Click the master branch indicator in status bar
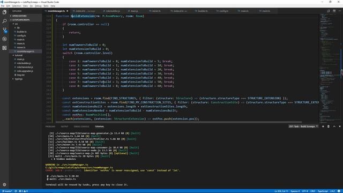Image resolution: width=343 pixels, height=193 pixels. [x=7, y=191]
